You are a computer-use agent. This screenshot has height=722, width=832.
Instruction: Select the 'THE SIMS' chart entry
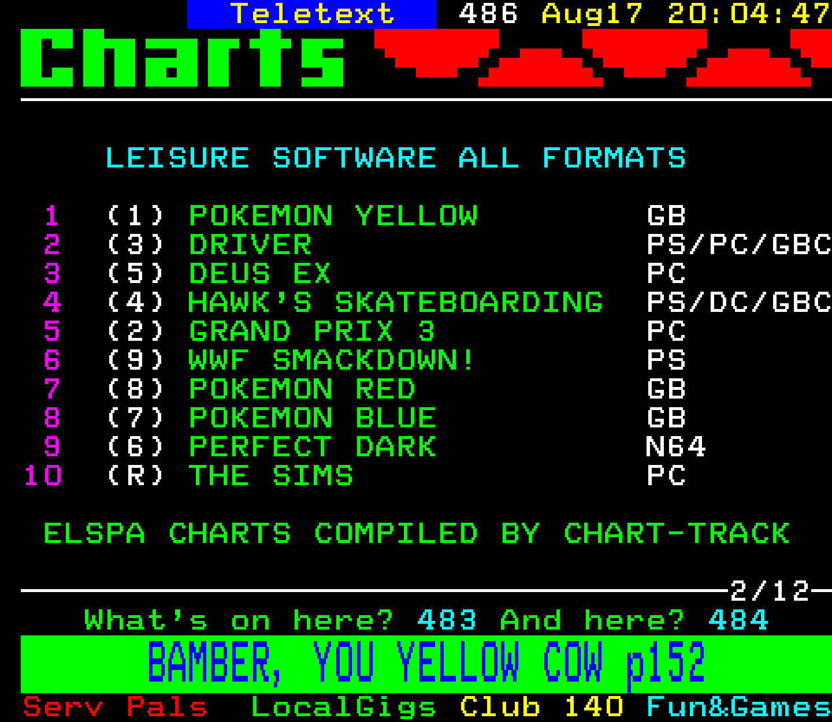pyautogui.click(x=271, y=476)
